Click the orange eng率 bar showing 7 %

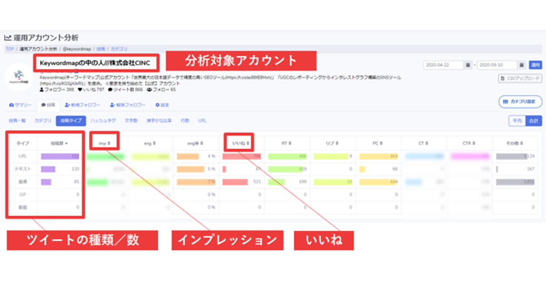(197, 182)
